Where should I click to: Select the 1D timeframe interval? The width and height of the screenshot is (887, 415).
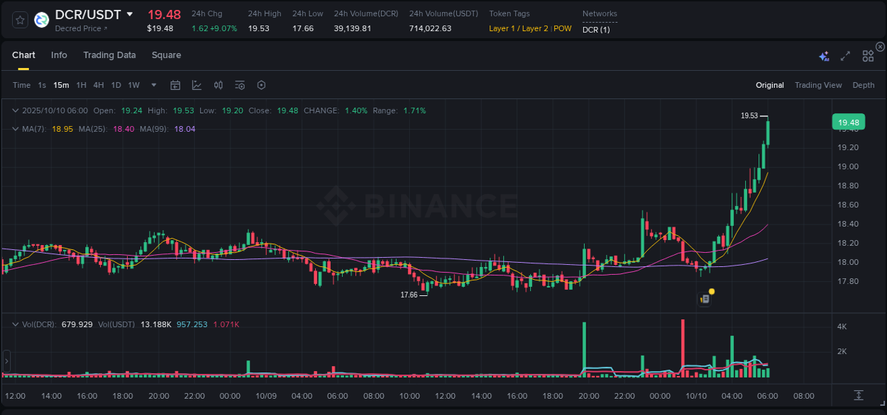point(116,85)
